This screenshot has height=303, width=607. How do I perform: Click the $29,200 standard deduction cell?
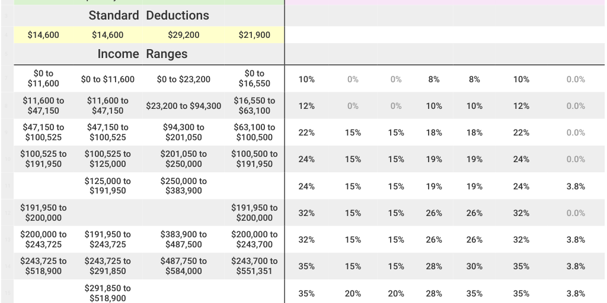184,35
